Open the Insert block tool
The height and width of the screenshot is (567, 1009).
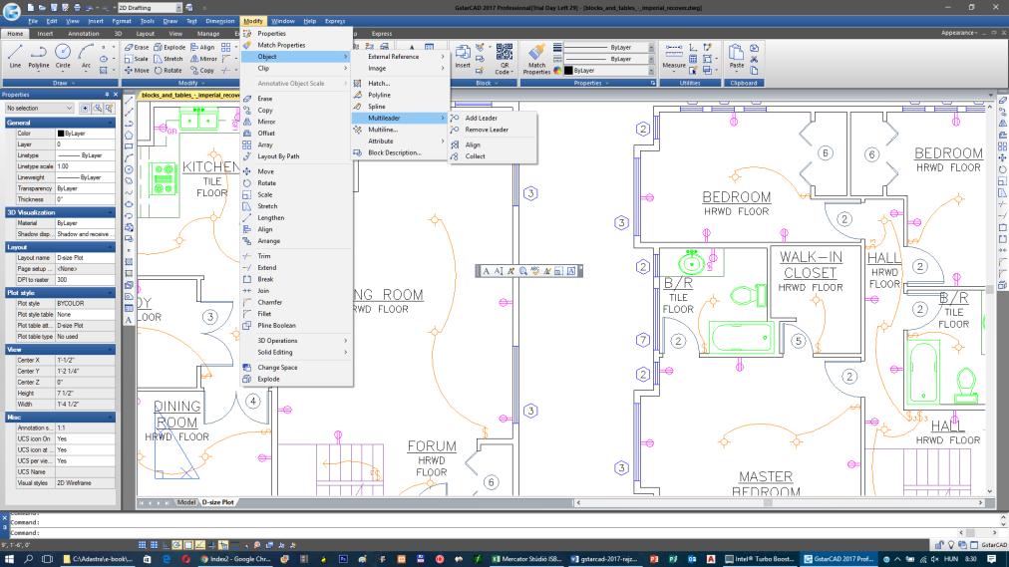point(463,57)
